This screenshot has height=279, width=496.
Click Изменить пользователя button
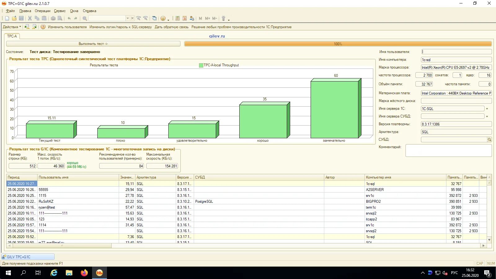[67, 27]
